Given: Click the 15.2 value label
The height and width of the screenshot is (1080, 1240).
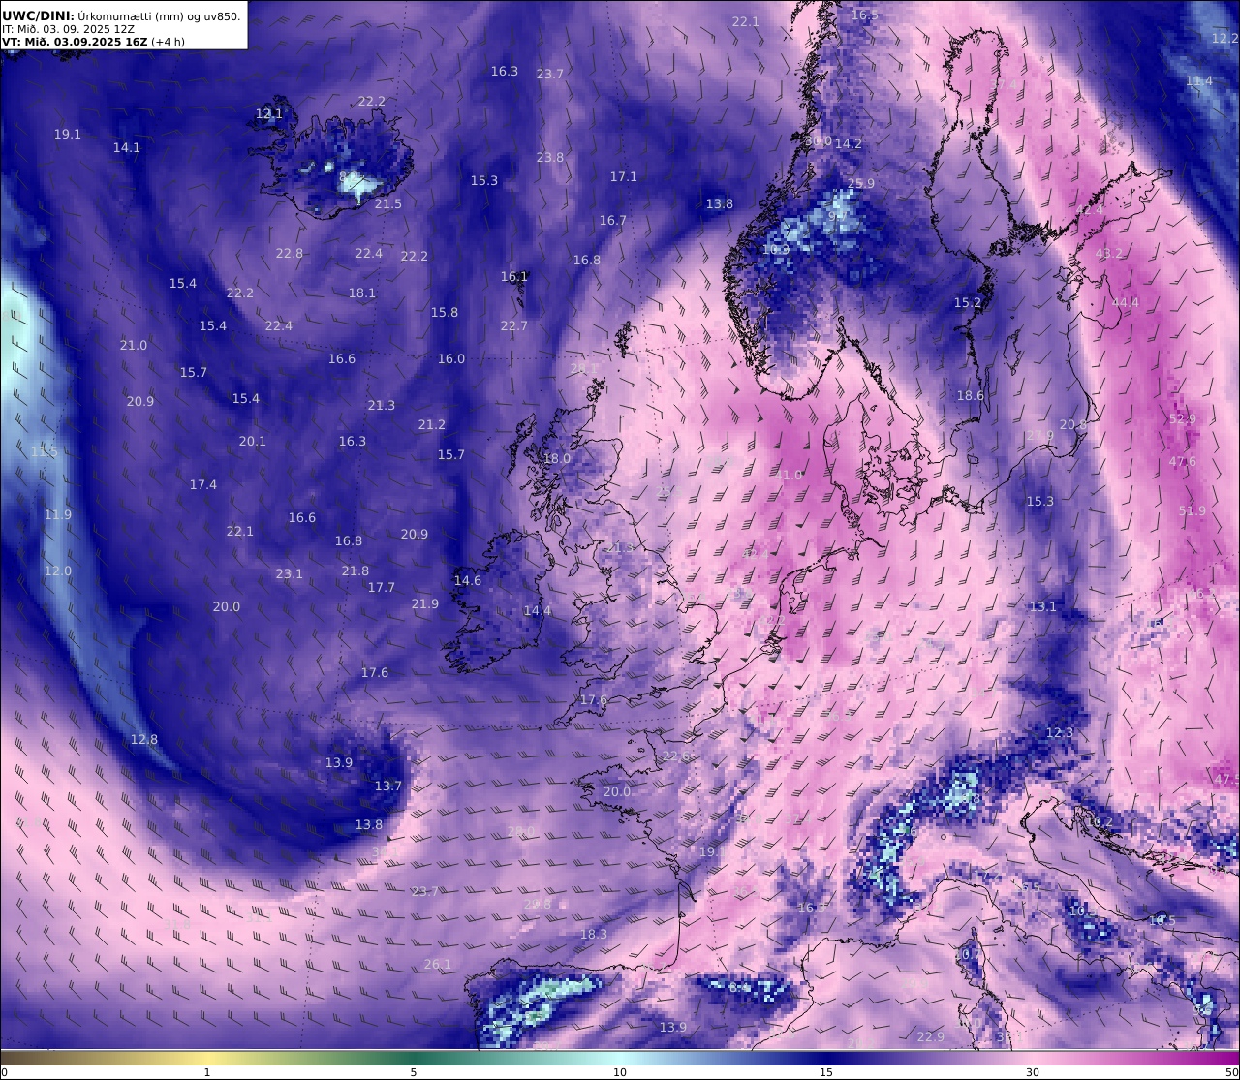Looking at the screenshot, I should pos(968,303).
